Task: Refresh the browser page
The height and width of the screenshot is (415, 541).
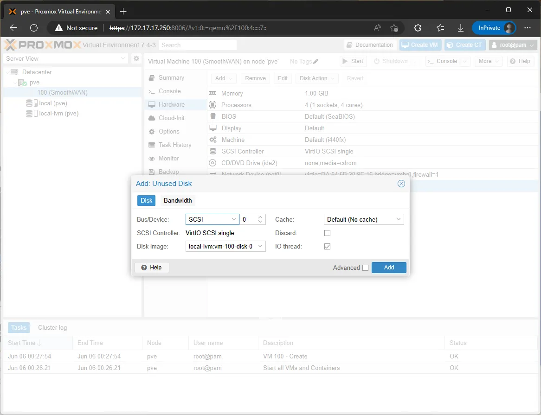Action: (x=34, y=28)
